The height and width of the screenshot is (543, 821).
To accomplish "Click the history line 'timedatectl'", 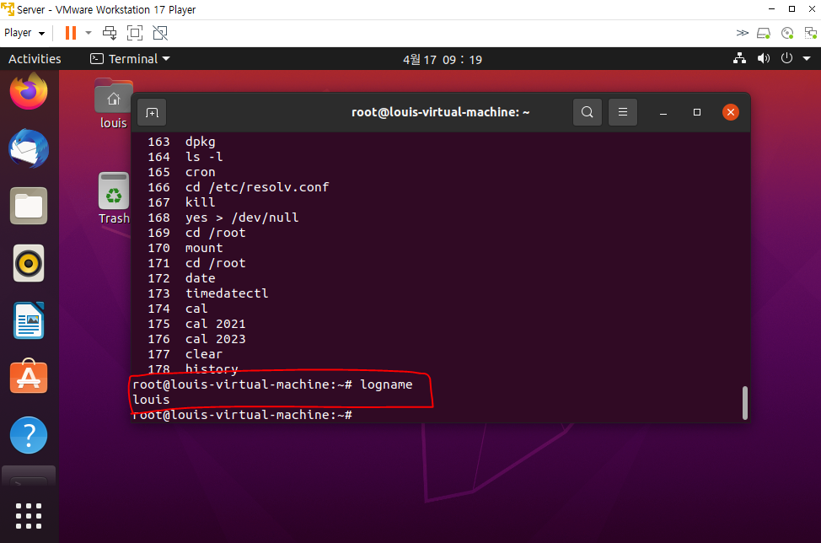I will tap(227, 293).
